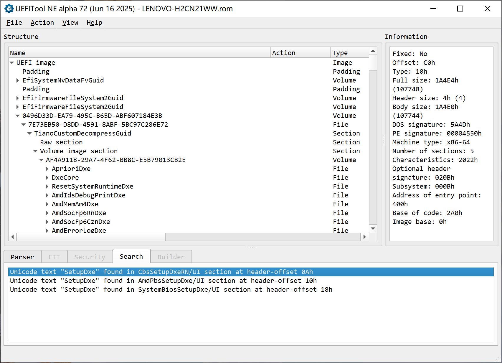The height and width of the screenshot is (363, 502).
Task: Expand the AmdMemAm4Dxe file
Action: (x=47, y=204)
